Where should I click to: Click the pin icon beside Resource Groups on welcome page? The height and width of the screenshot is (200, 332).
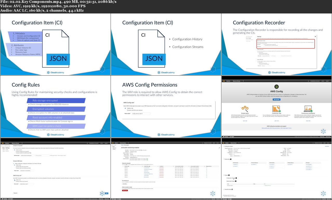click(243, 81)
